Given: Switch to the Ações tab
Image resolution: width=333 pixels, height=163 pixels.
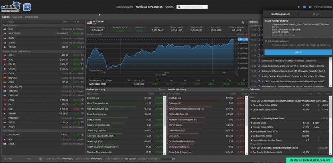Looking at the screenshot, I should point(6,17).
